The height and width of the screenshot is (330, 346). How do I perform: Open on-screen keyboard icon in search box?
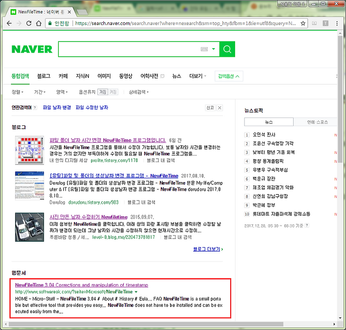tap(204, 49)
